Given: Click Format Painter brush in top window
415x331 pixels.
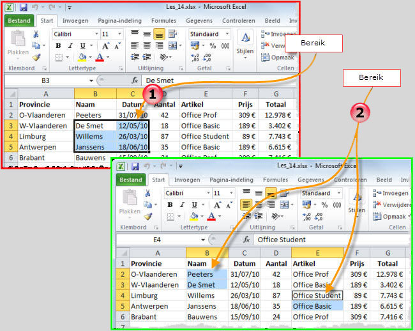Looking at the screenshot, I should point(36,57).
